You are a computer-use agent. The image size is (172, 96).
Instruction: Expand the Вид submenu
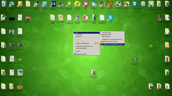87,33
